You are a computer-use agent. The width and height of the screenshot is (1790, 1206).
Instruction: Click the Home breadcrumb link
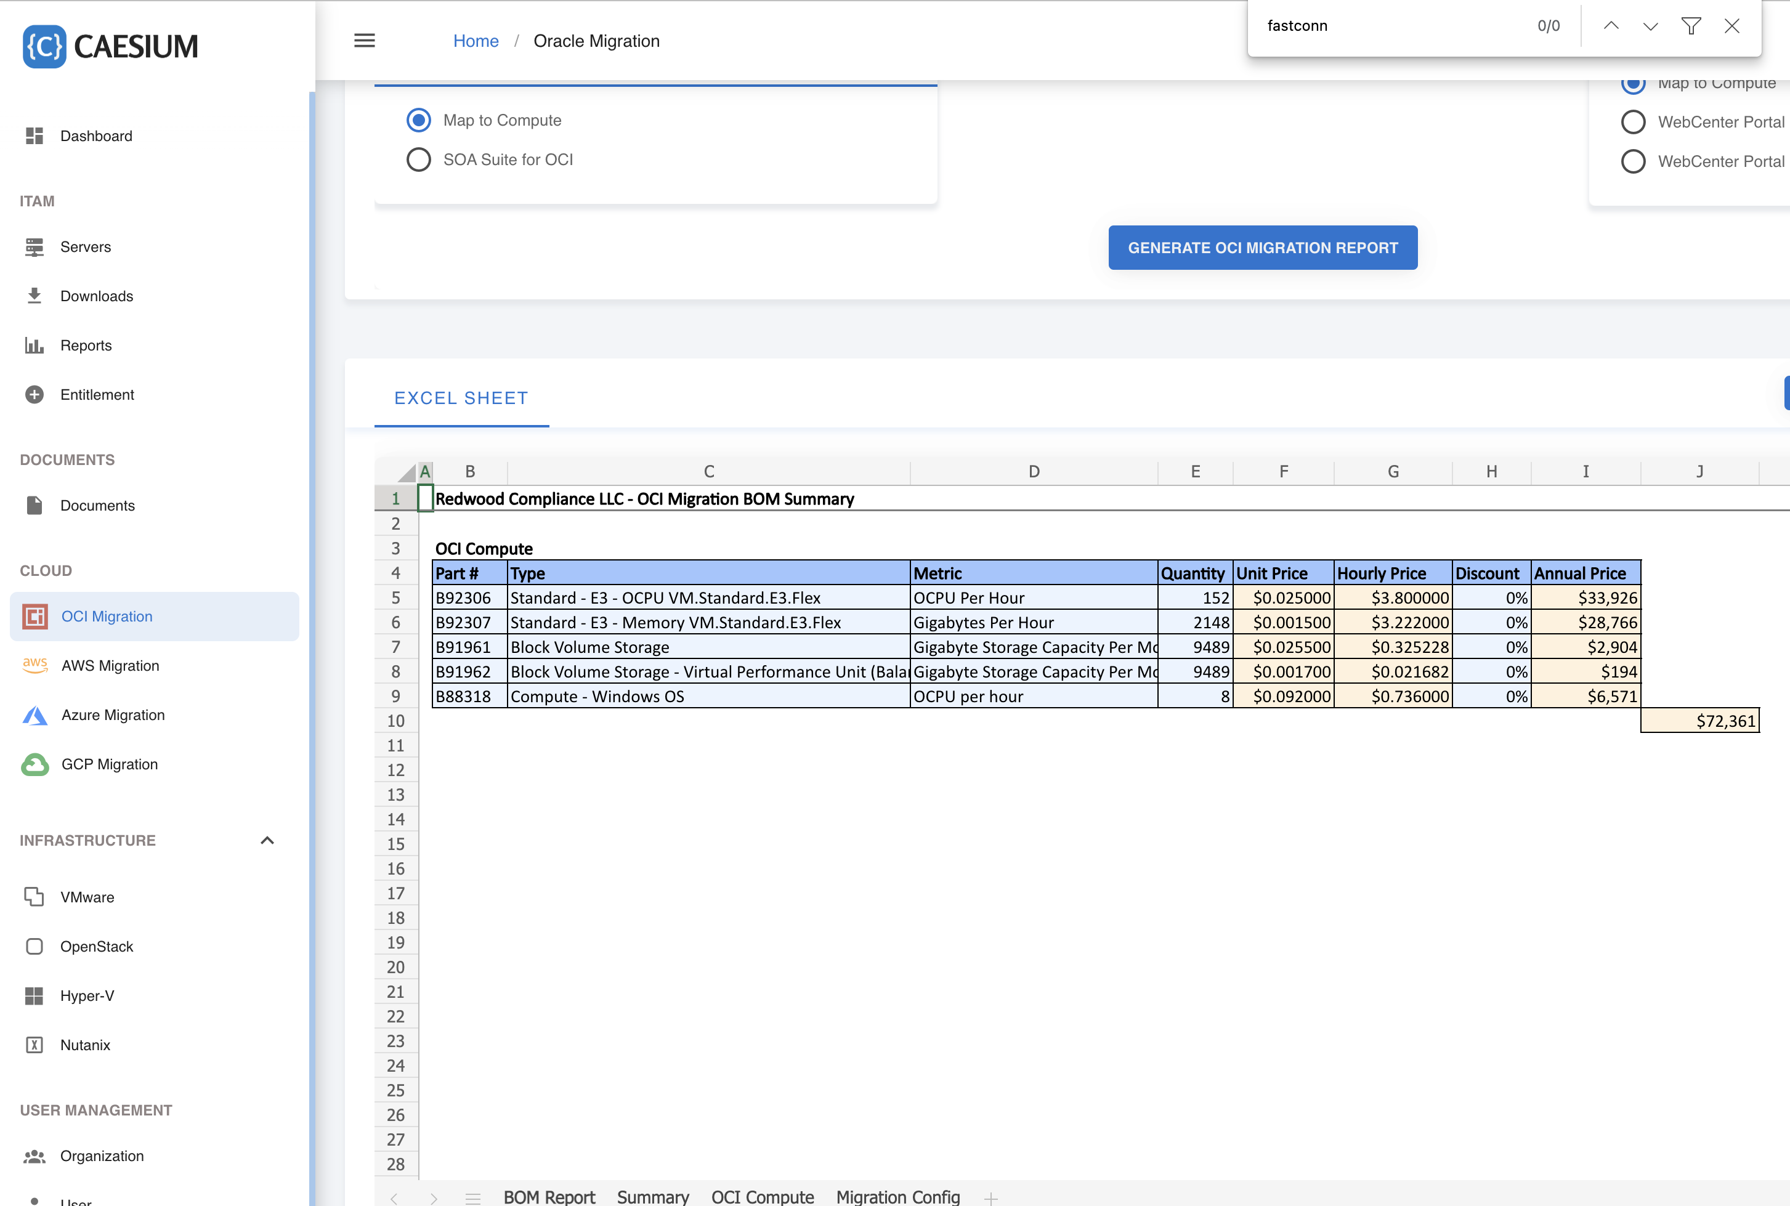(476, 41)
